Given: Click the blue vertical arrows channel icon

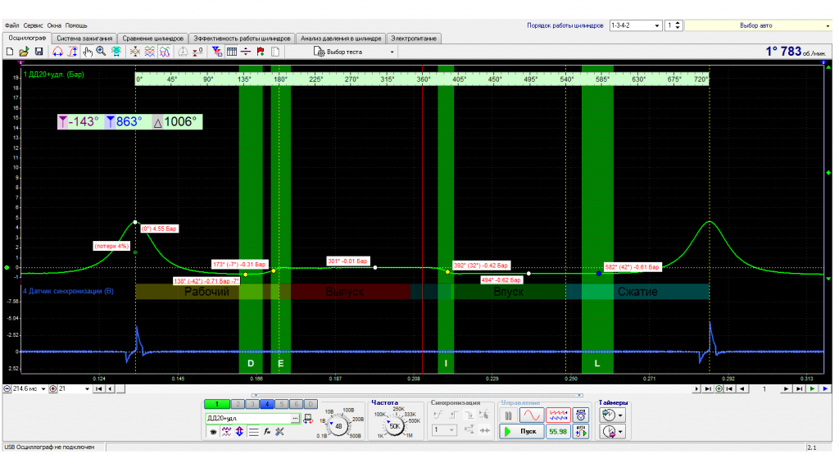Looking at the screenshot, I should click(239, 432).
